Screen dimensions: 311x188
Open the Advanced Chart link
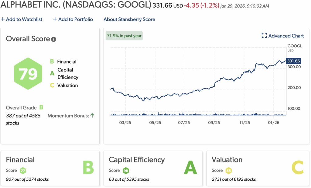(286, 36)
